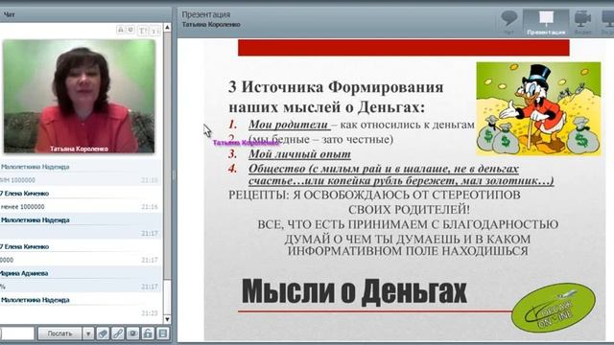Click the larger text size icon
This screenshot has width=614, height=345.
[143, 30]
